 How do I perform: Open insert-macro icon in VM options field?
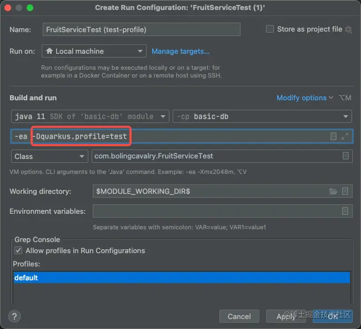tap(333, 136)
